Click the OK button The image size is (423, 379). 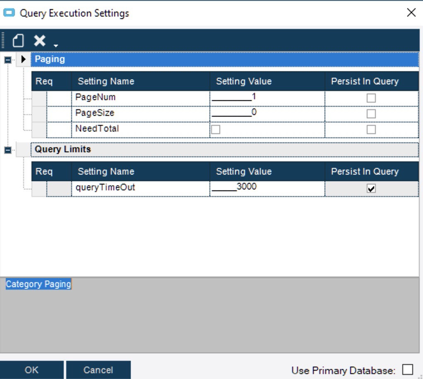31,370
